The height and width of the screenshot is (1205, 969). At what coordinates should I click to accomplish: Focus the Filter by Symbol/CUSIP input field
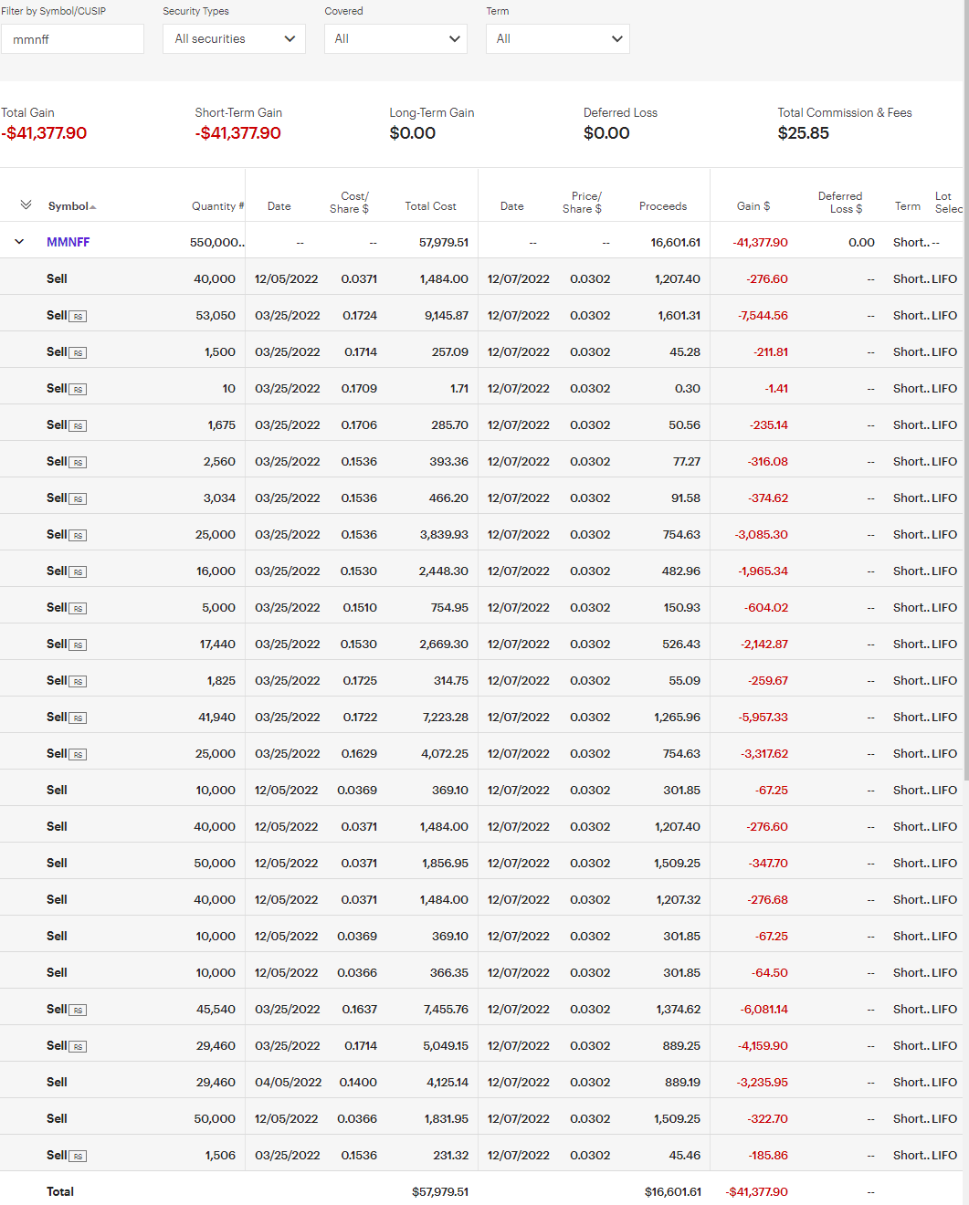[x=72, y=38]
